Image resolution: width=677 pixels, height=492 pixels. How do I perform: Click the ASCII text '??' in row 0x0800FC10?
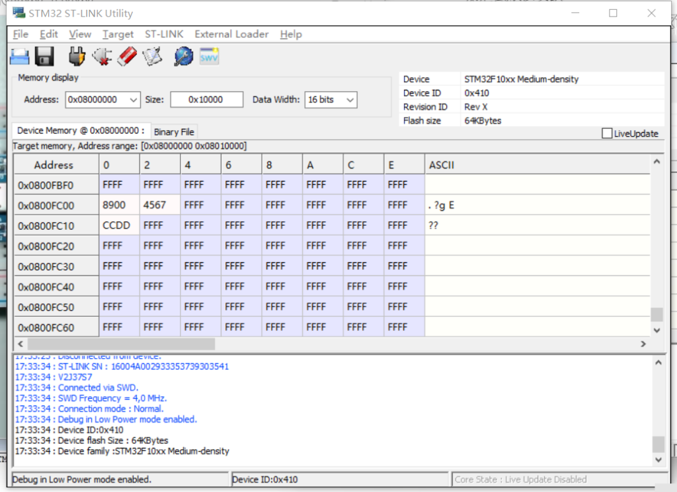point(433,225)
